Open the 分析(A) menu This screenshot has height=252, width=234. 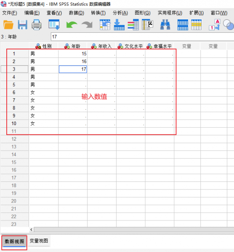click(120, 13)
